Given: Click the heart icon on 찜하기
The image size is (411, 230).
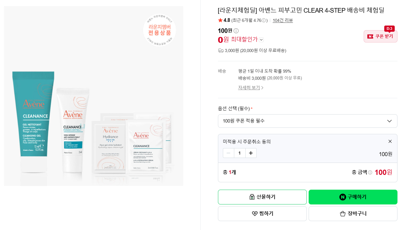Looking at the screenshot, I should [x=255, y=214].
